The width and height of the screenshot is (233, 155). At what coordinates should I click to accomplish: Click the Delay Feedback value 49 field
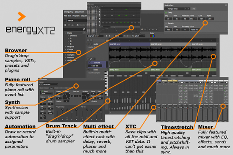[185, 19]
